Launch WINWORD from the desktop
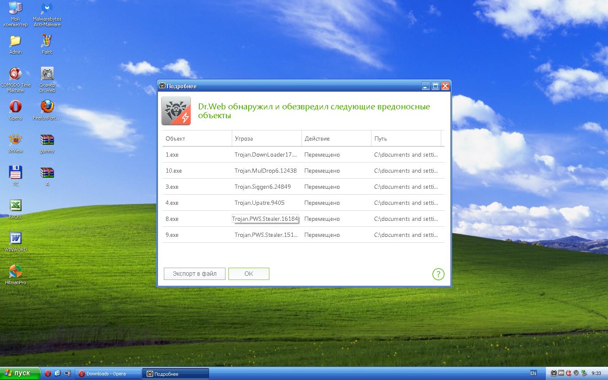The image size is (608, 380). point(15,242)
